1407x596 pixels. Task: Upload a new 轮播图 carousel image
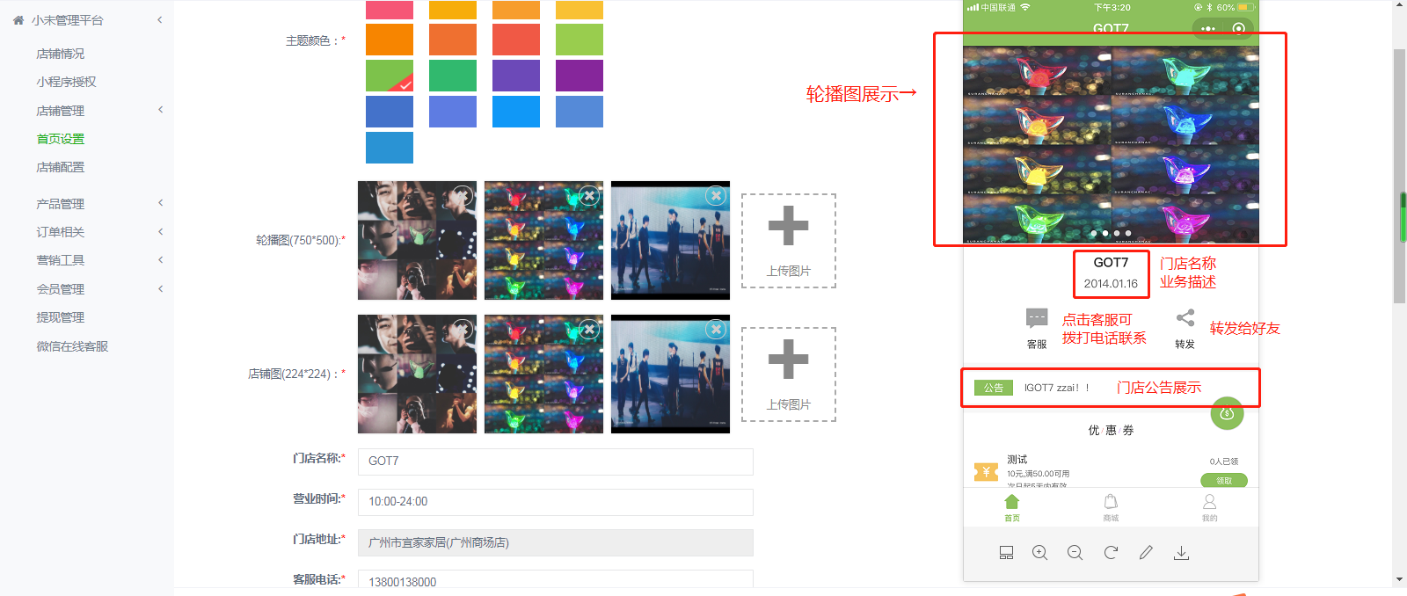click(788, 241)
